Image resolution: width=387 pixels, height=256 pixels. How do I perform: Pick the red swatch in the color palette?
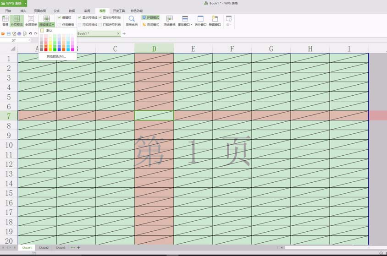click(46, 49)
